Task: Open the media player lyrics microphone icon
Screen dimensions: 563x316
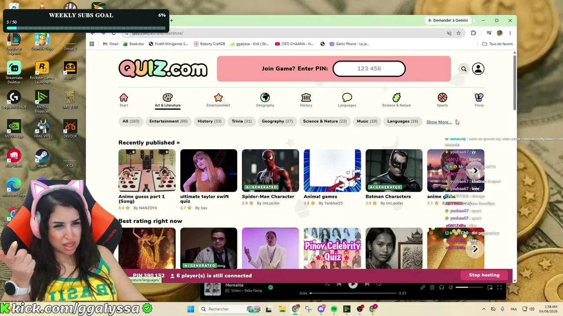Action: (x=423, y=287)
